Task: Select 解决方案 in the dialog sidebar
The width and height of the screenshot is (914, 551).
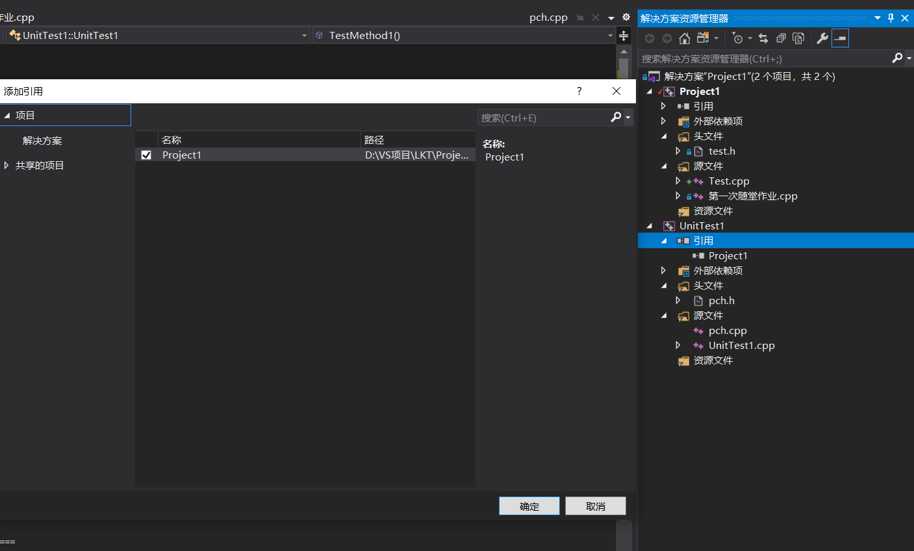Action: pyautogui.click(x=42, y=141)
